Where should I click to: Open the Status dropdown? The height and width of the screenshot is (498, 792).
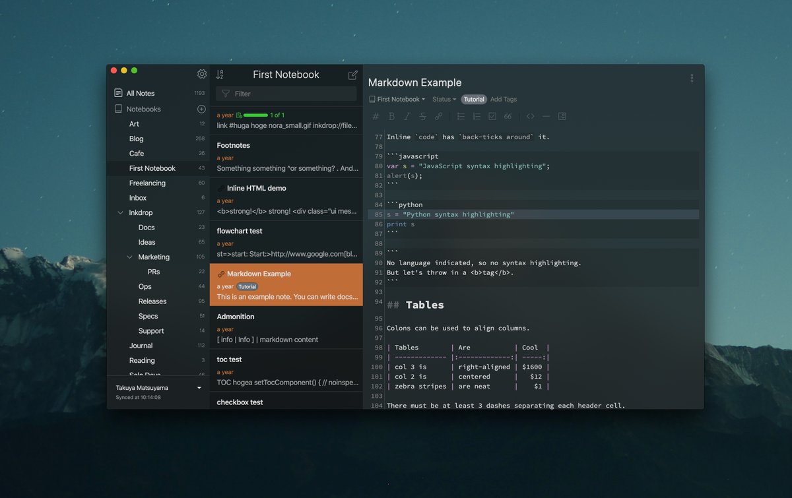(444, 99)
